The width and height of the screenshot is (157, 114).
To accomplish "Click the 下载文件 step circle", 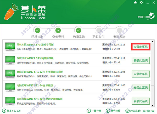I will tap(99, 30).
